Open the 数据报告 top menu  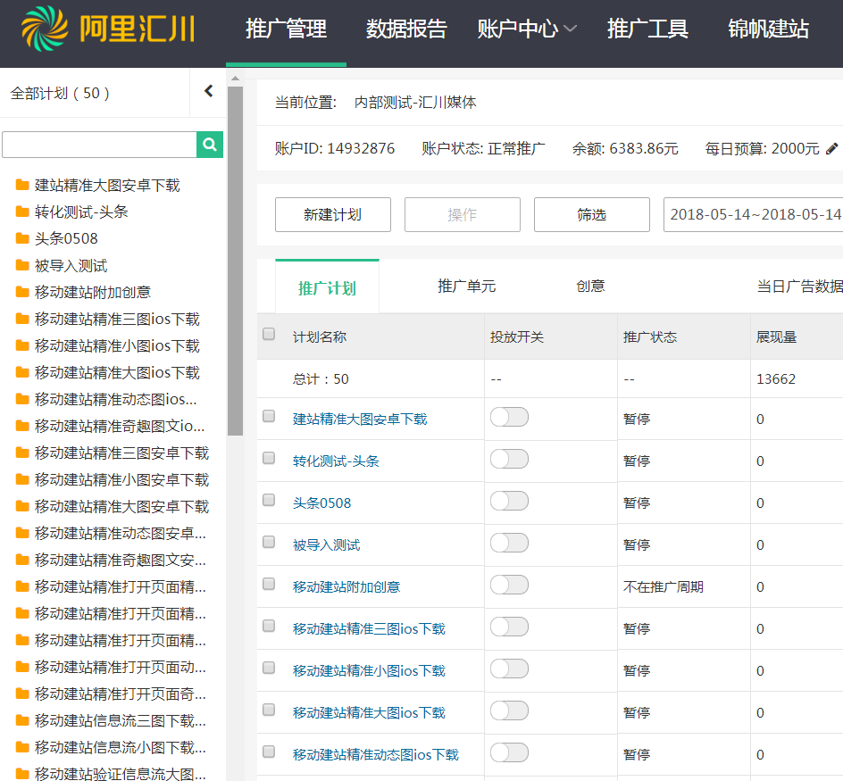(406, 29)
